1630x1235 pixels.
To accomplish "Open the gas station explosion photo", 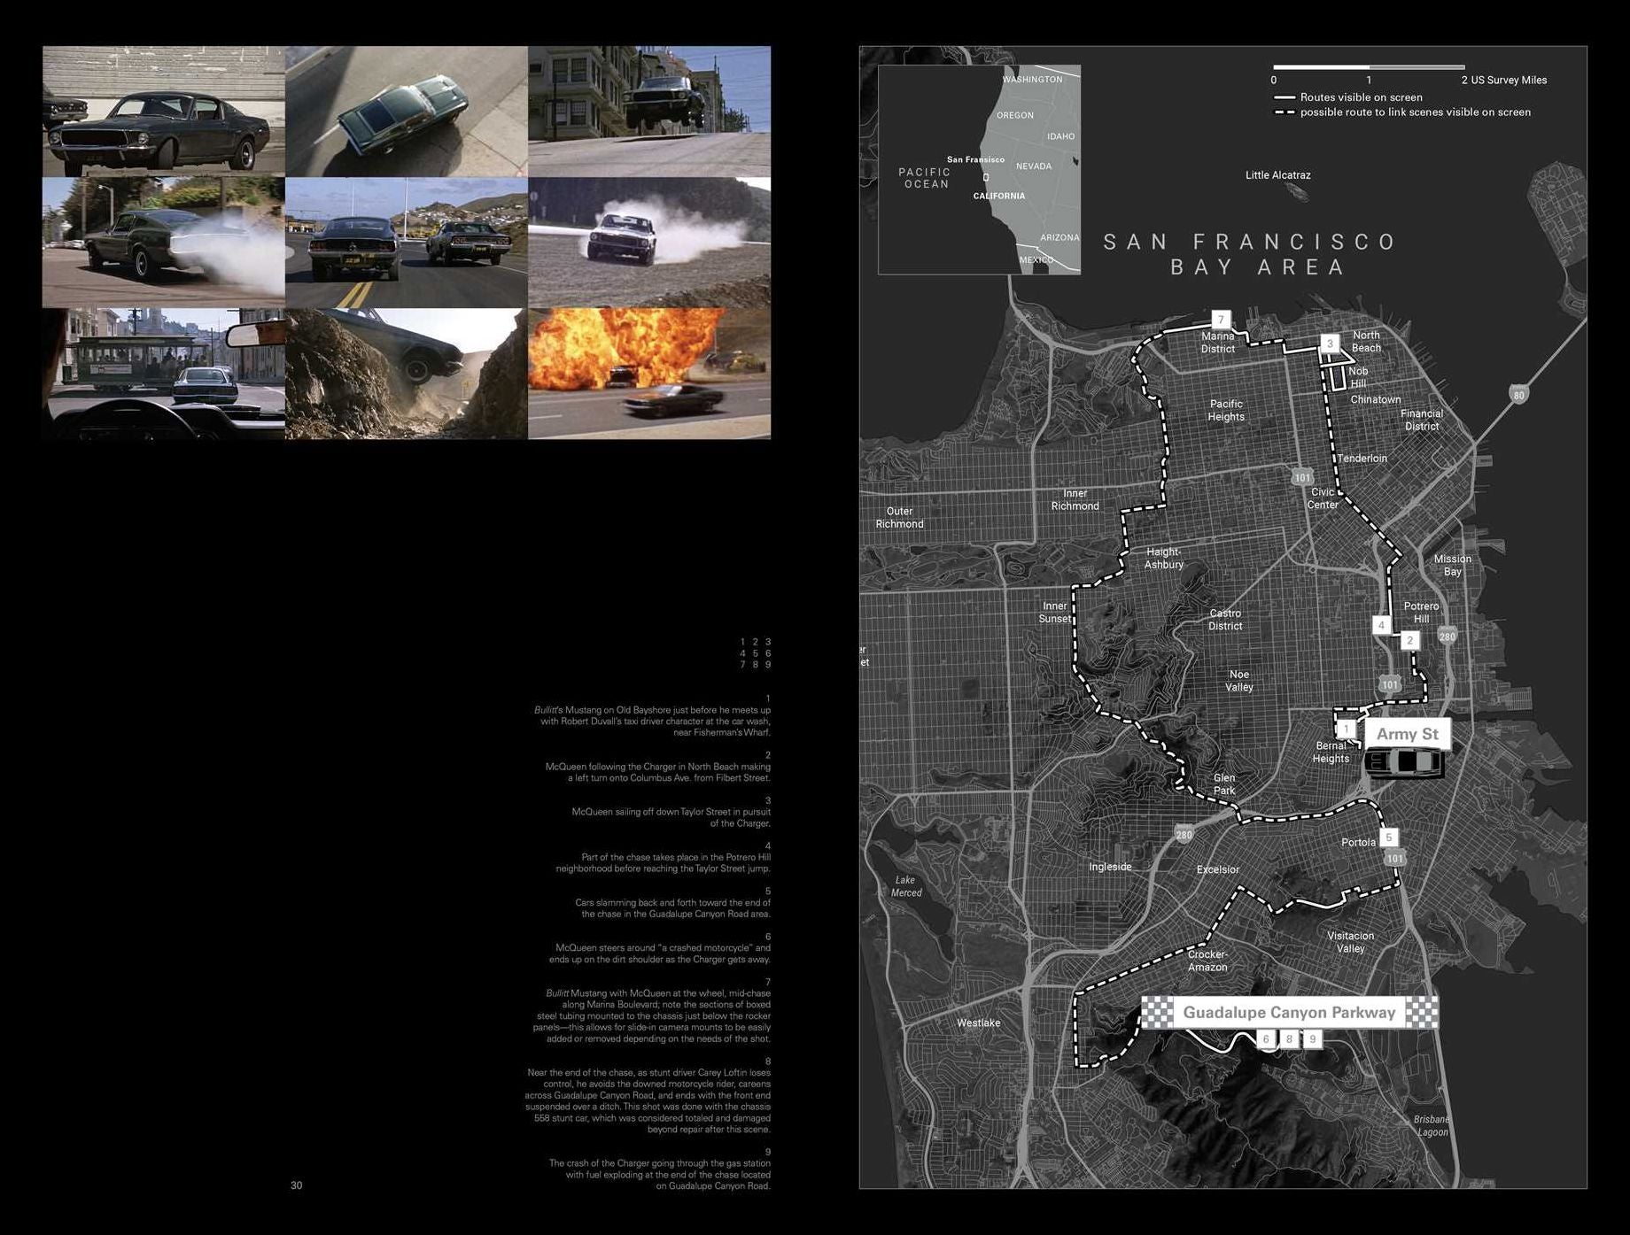I will 649,374.
